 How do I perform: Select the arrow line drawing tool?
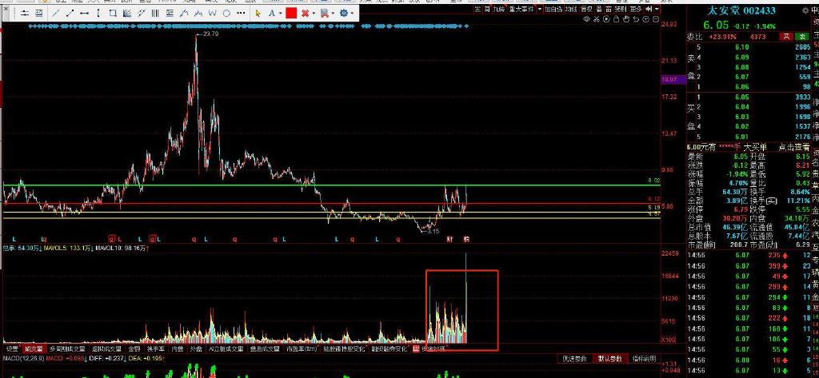pyautogui.click(x=70, y=13)
